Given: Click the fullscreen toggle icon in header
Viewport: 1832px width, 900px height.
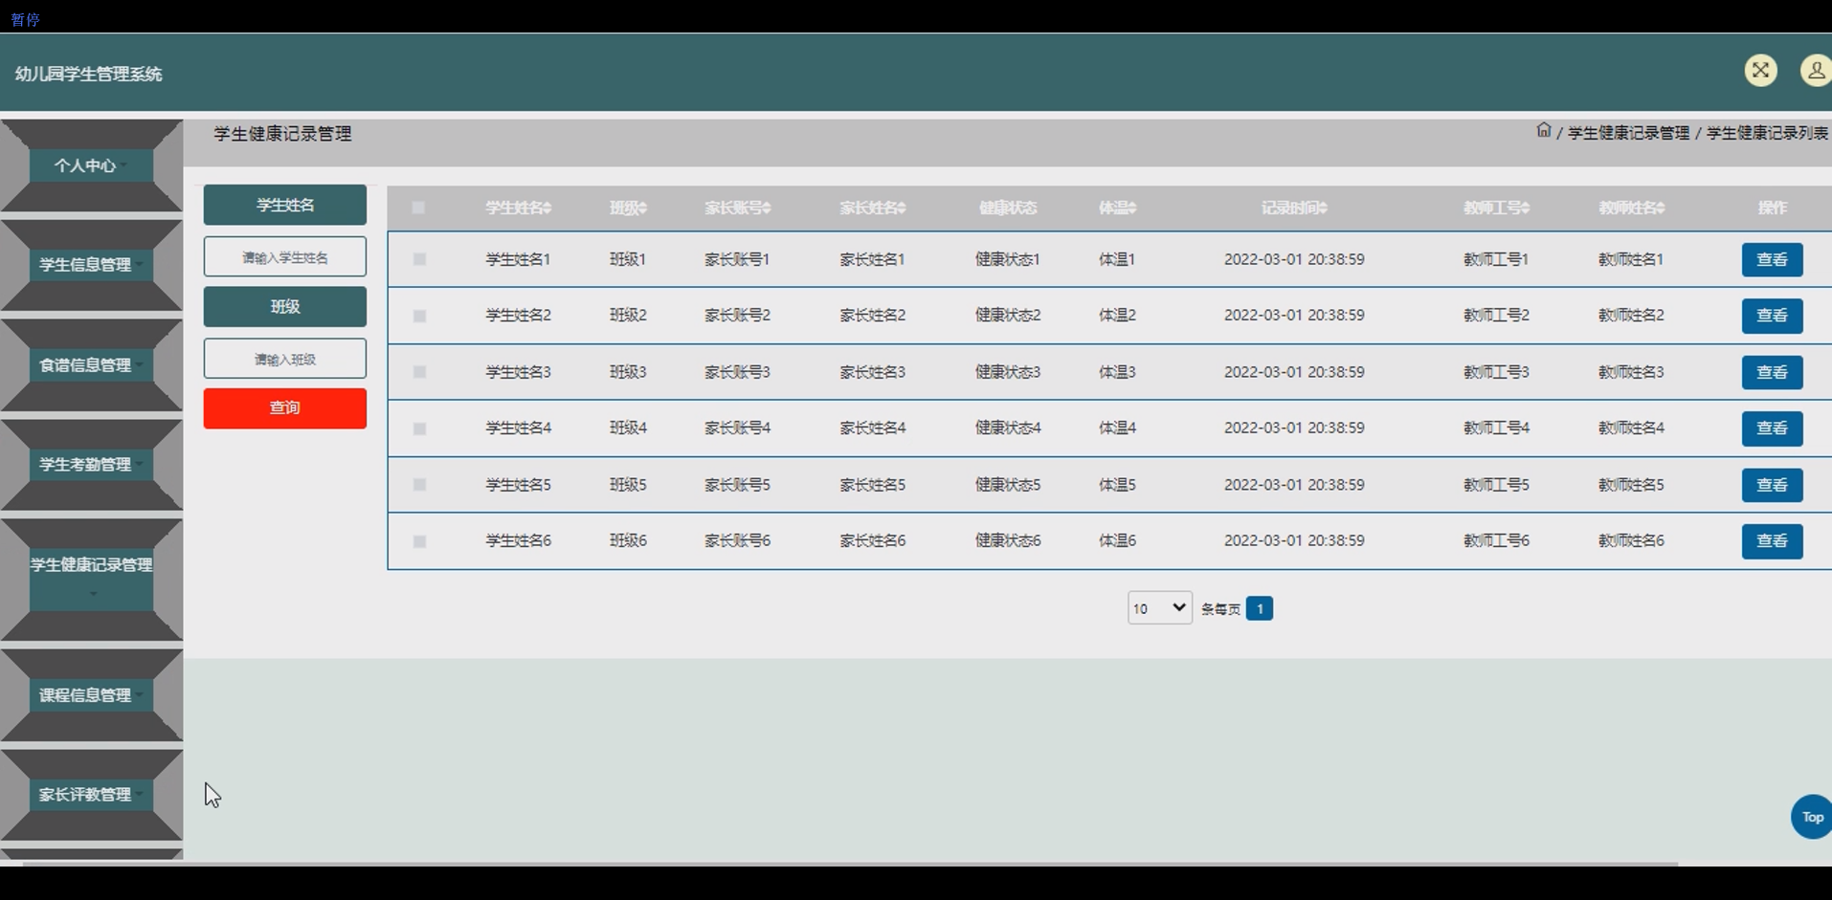Looking at the screenshot, I should pos(1760,71).
